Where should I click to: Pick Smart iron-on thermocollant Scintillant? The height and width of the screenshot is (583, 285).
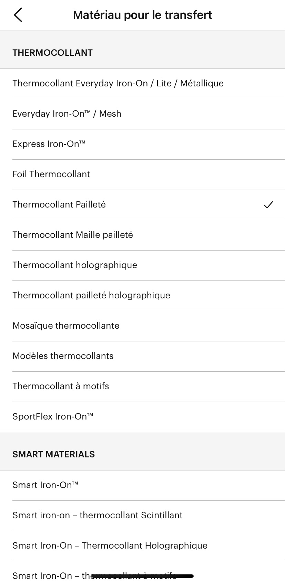pyautogui.click(x=98, y=516)
